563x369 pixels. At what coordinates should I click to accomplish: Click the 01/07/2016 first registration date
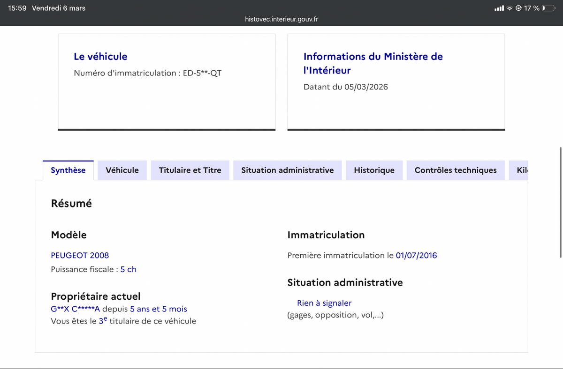click(416, 255)
